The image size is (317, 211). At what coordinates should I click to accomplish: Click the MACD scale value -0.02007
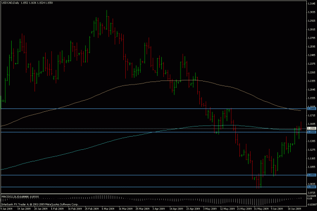click(312, 204)
